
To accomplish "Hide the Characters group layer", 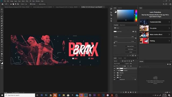I will click(114, 73).
